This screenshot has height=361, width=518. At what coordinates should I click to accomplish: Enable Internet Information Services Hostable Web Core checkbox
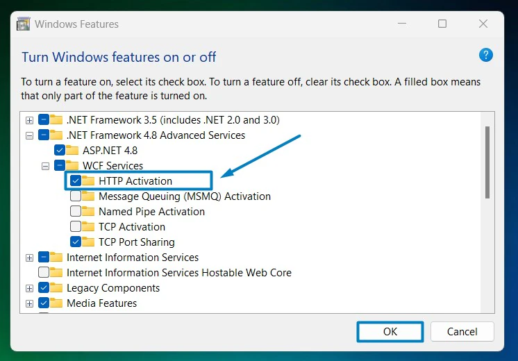click(44, 272)
